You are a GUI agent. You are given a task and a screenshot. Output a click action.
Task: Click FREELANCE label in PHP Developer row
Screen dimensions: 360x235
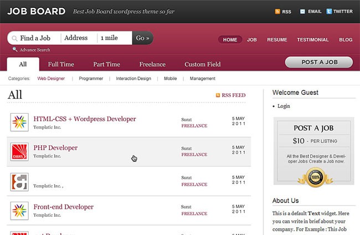pos(194,155)
